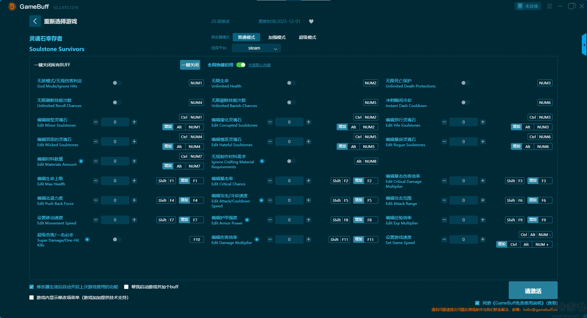Click the GameBuff logo icon
The width and height of the screenshot is (587, 318).
(x=12, y=6)
